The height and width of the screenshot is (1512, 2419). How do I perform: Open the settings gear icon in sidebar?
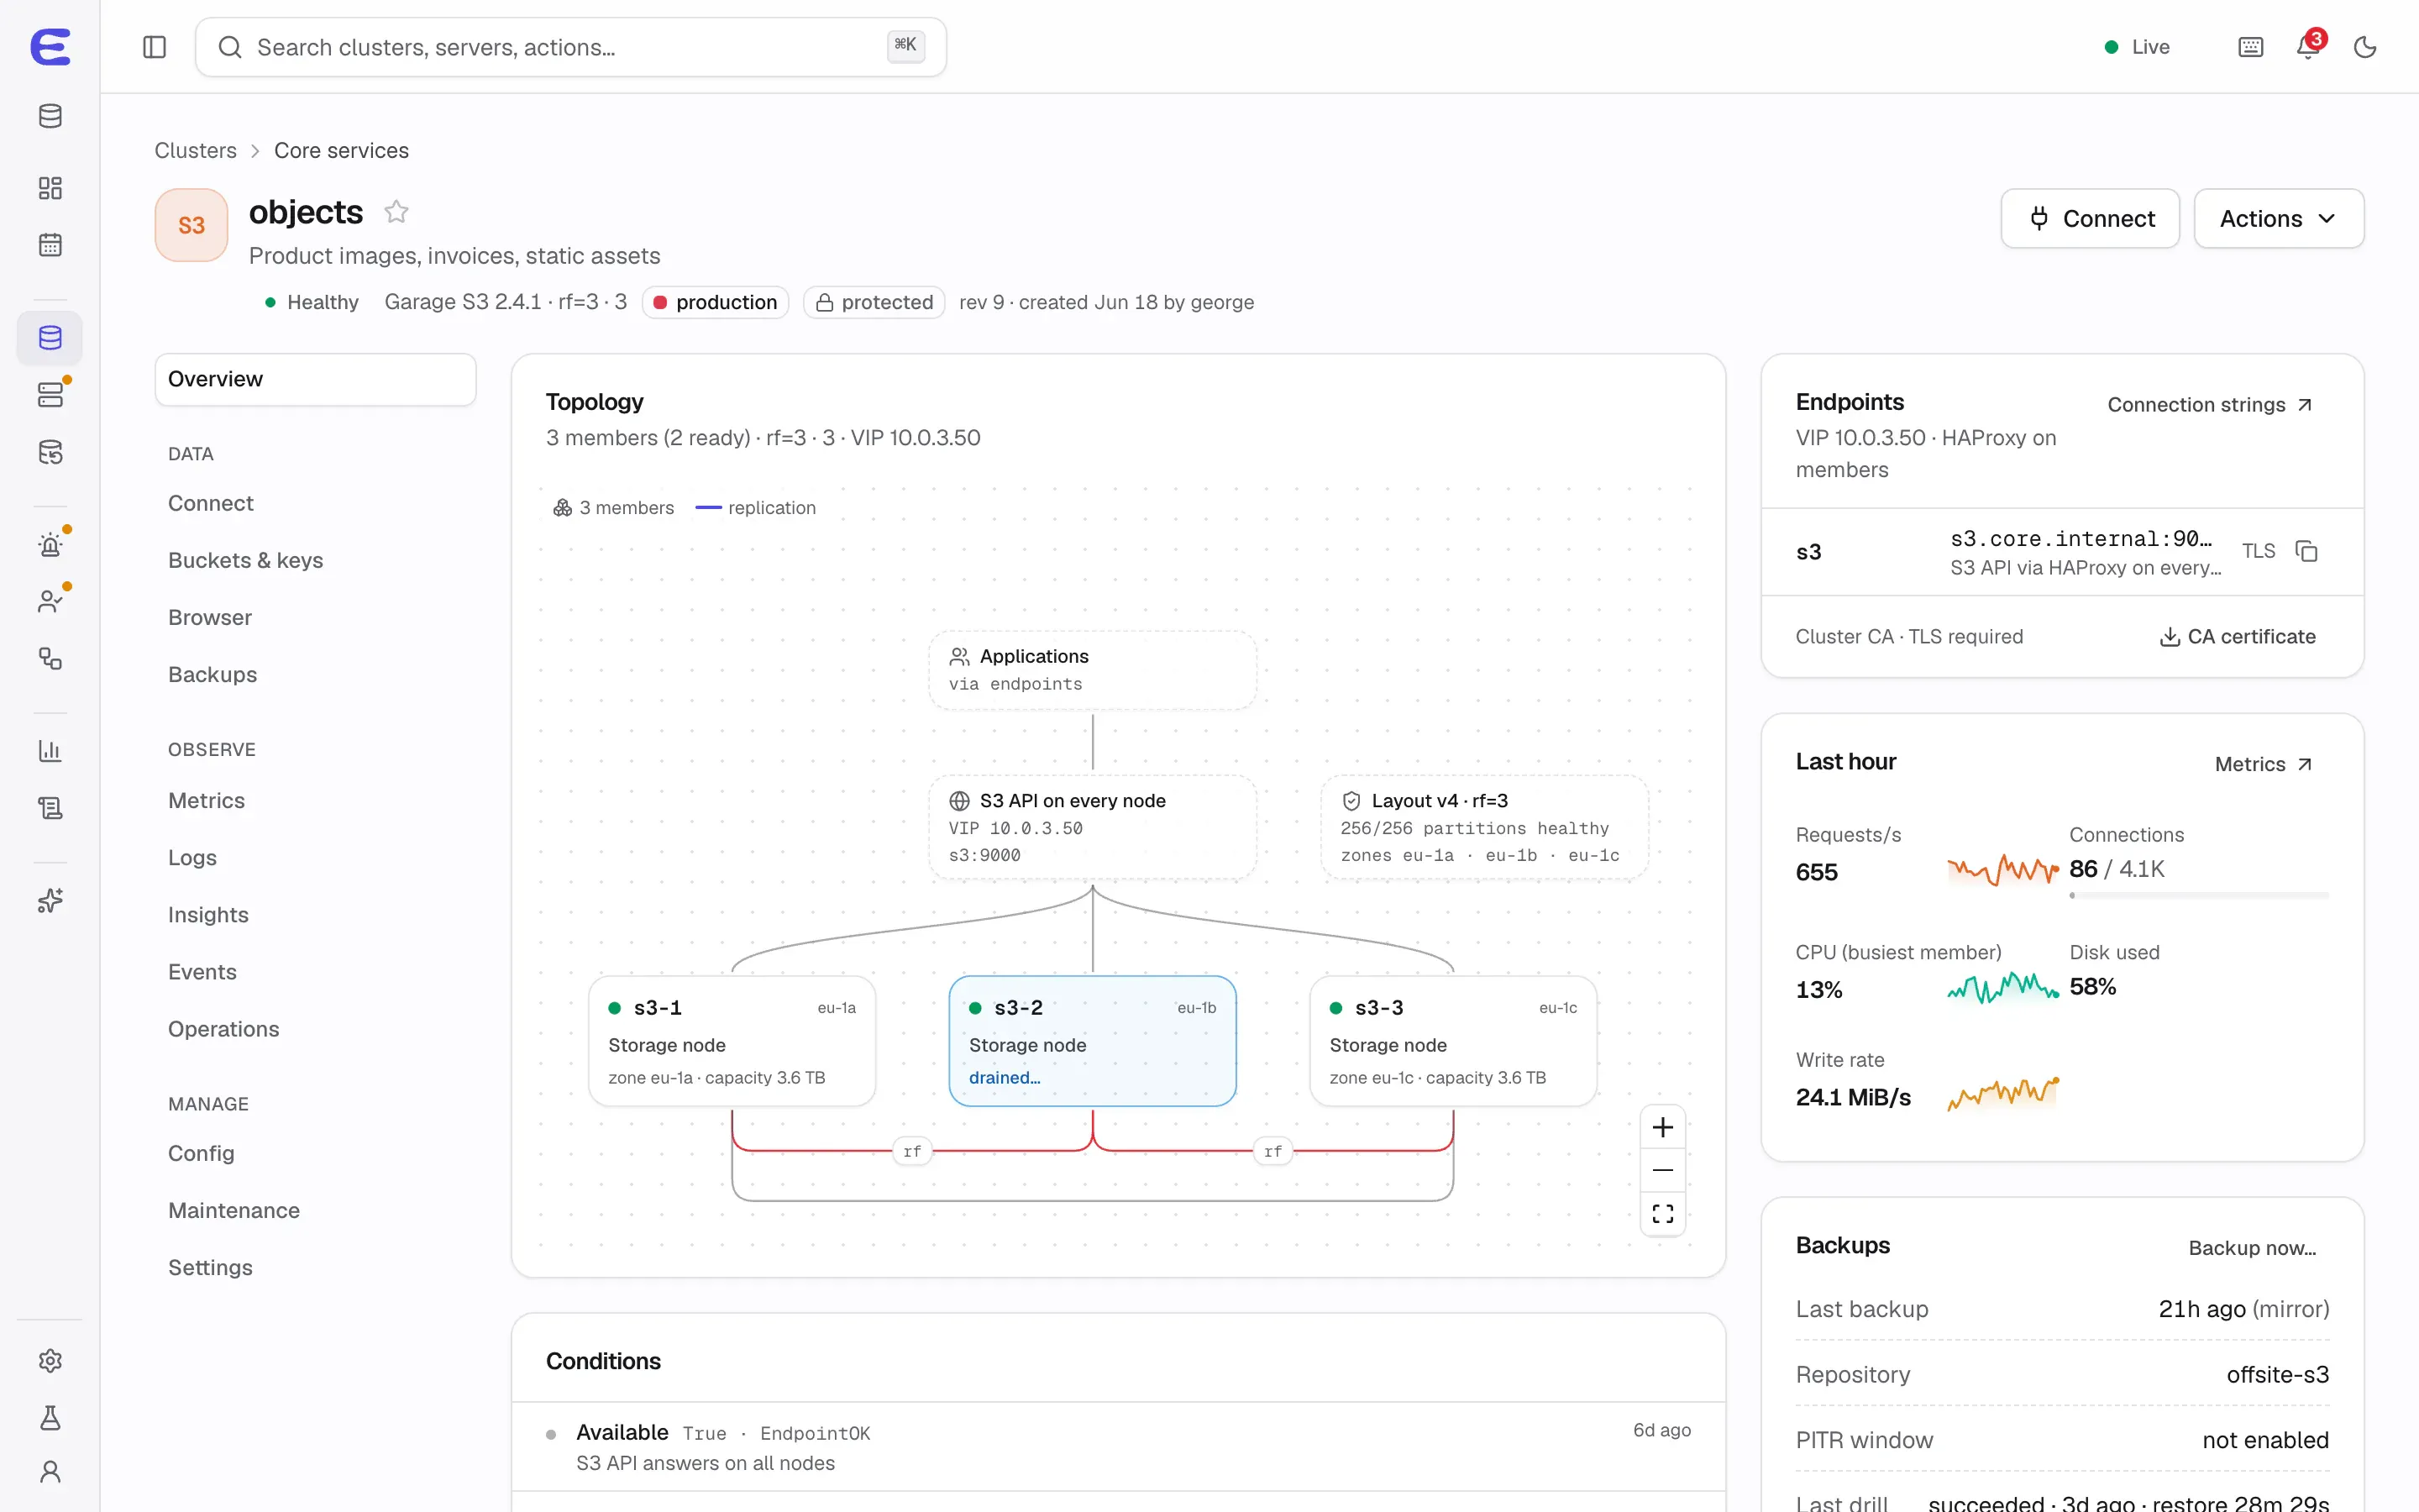click(50, 1361)
